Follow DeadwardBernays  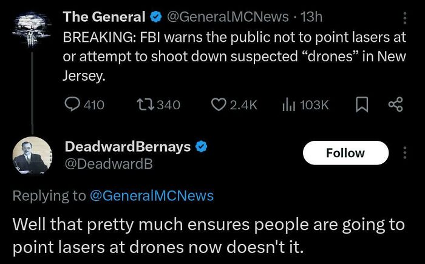(345, 153)
